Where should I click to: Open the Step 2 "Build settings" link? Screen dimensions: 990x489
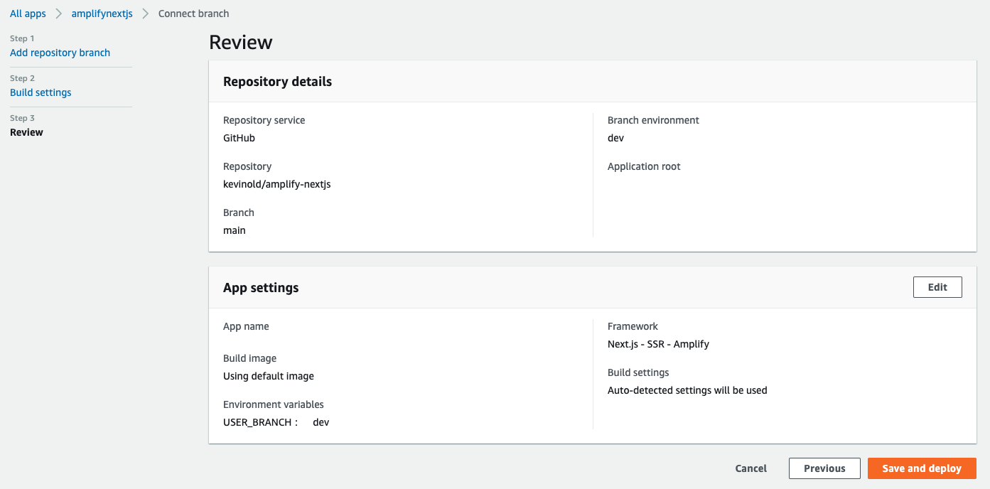pyautogui.click(x=41, y=92)
